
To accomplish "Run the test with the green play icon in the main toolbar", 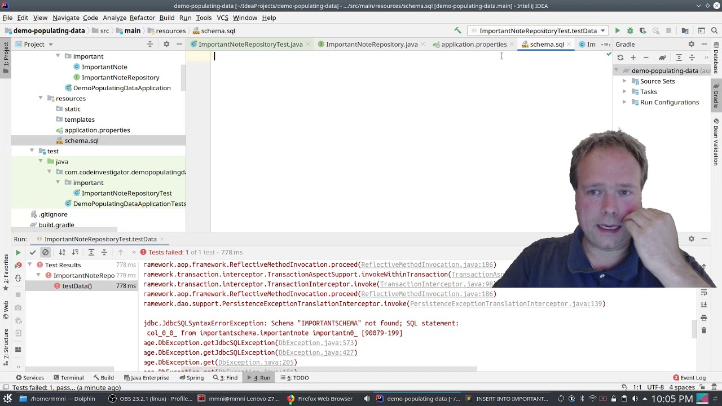I will pos(617,30).
